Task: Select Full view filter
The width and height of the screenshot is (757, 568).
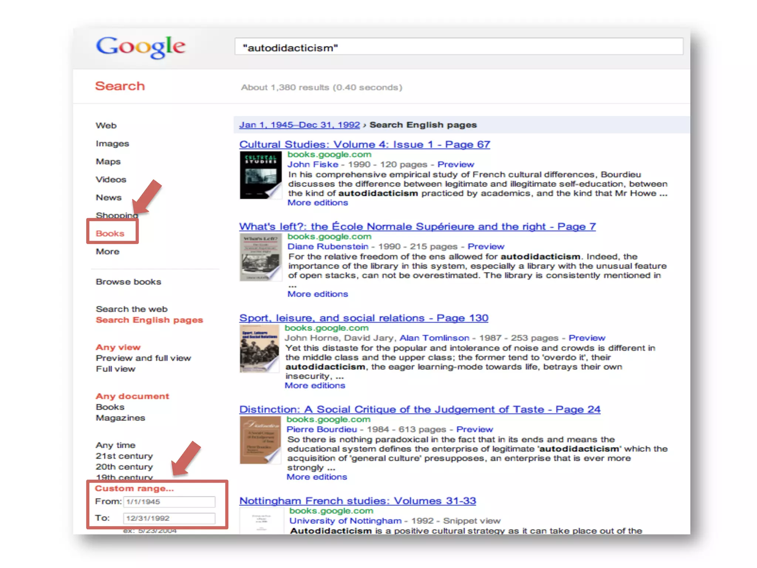Action: point(115,369)
